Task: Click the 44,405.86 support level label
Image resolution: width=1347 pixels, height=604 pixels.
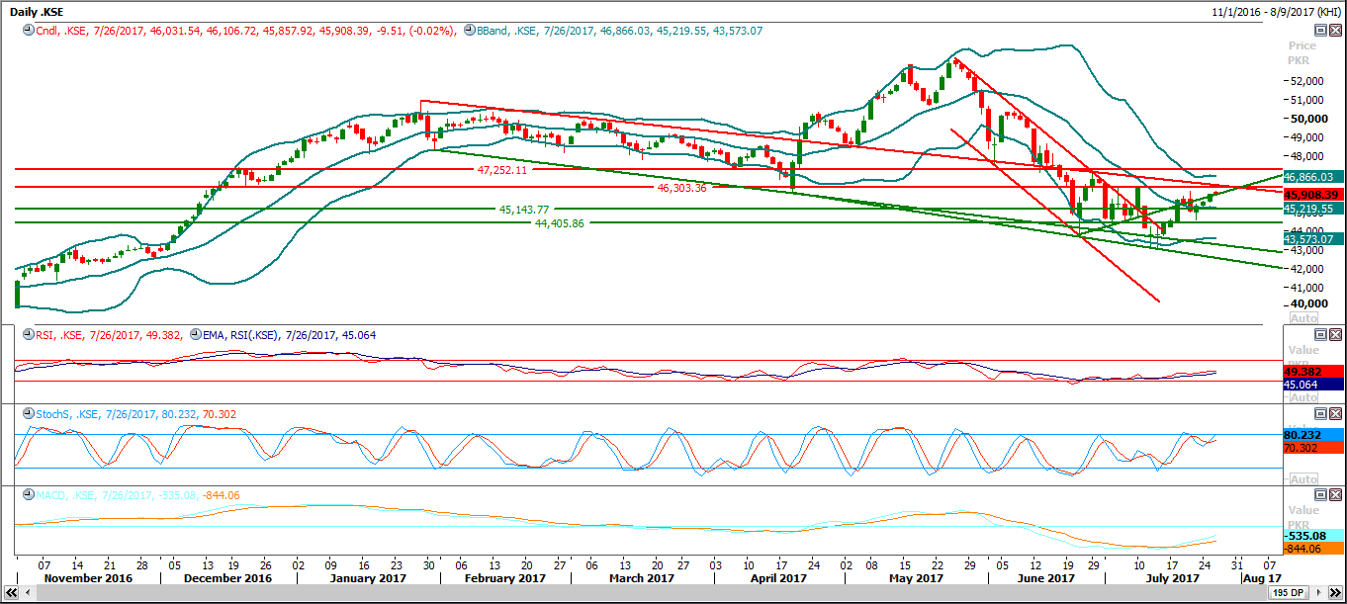Action: 559,223
